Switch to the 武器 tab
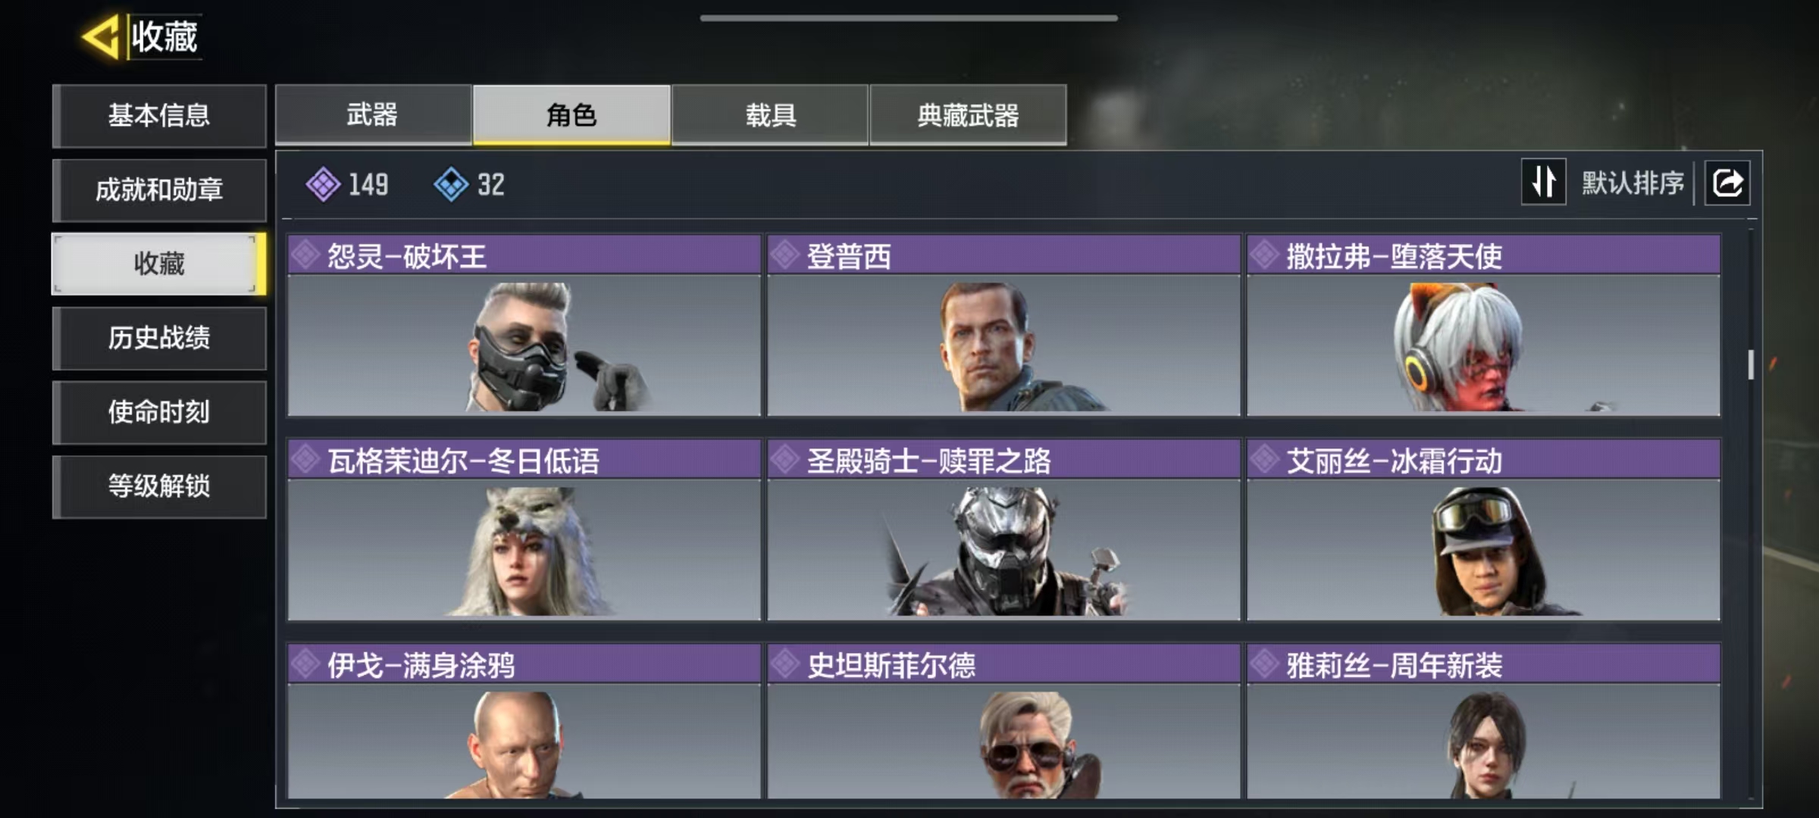 coord(373,114)
